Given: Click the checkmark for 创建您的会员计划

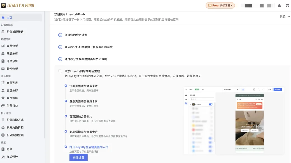Looking at the screenshot, I should (x=60, y=35).
